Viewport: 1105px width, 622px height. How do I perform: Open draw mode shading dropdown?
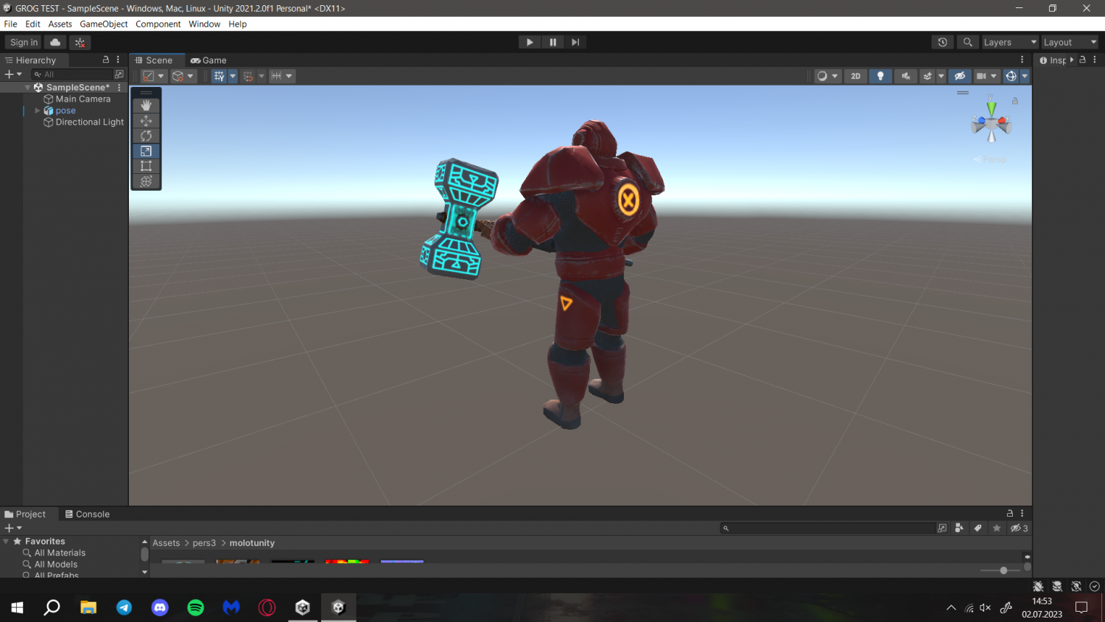[x=828, y=76]
